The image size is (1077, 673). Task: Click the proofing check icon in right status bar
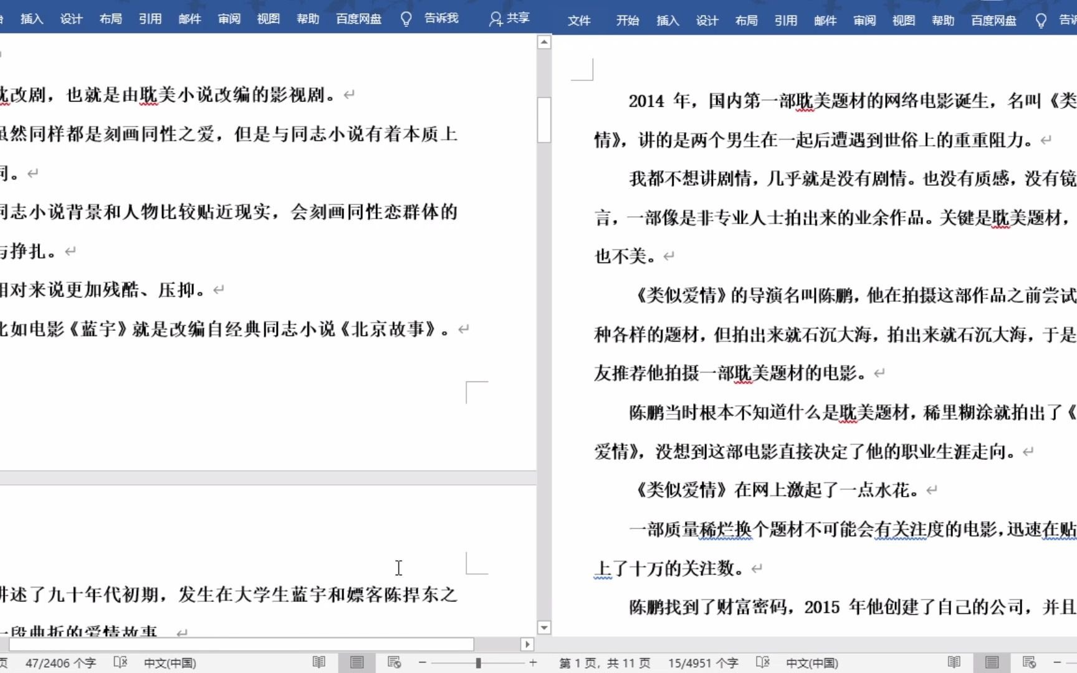[x=762, y=663]
